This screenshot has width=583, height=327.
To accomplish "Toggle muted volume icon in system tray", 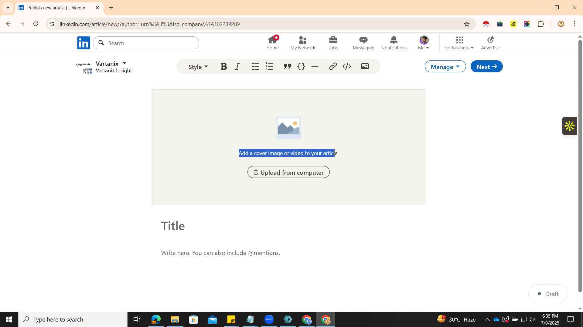I will click(533, 319).
